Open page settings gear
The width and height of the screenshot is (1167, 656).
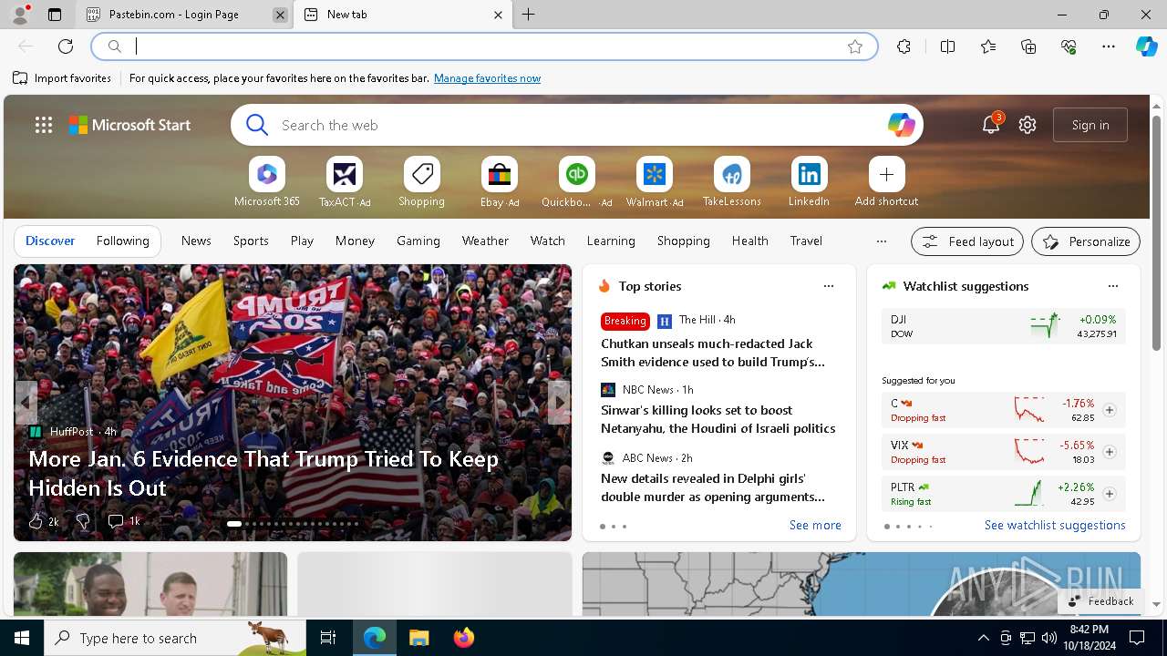coord(1028,125)
